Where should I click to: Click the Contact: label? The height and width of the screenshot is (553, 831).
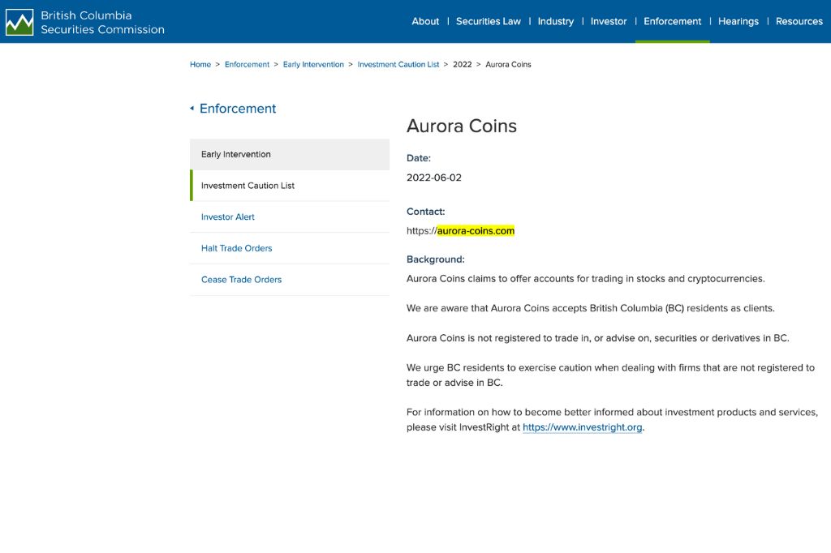(x=425, y=212)
